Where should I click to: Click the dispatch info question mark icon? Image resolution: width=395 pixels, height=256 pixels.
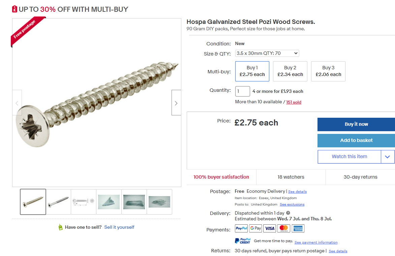[x=288, y=213]
